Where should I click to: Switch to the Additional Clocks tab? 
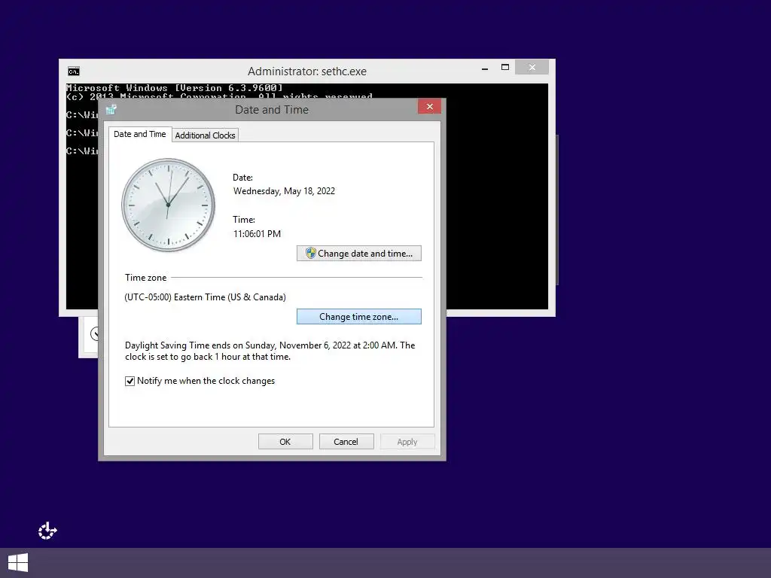(205, 135)
